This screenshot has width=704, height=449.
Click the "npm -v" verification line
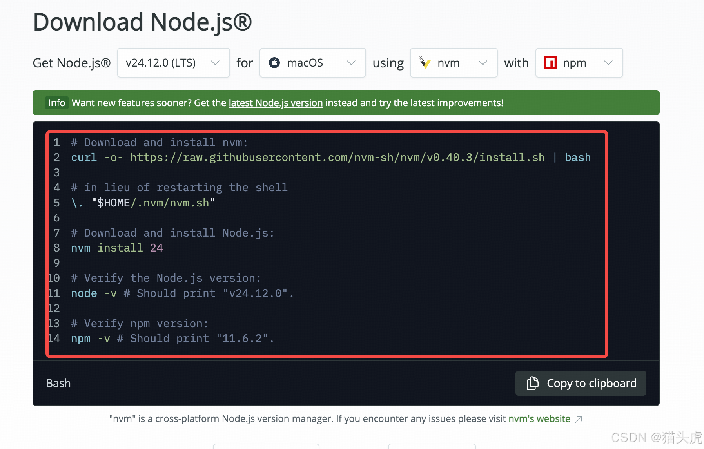click(x=172, y=339)
